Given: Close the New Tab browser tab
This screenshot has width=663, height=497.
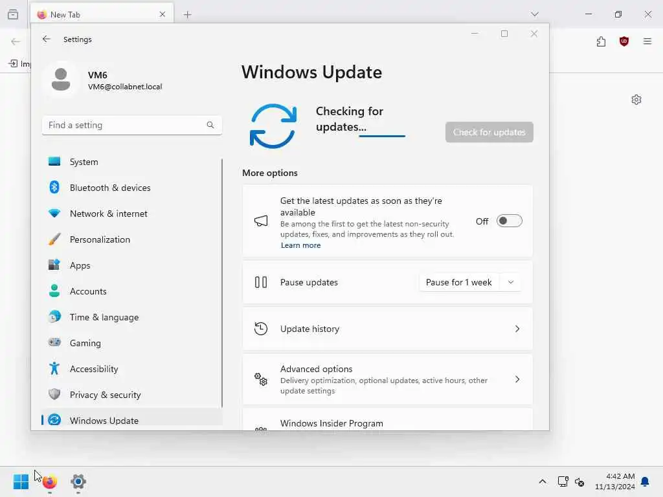Looking at the screenshot, I should (x=163, y=14).
